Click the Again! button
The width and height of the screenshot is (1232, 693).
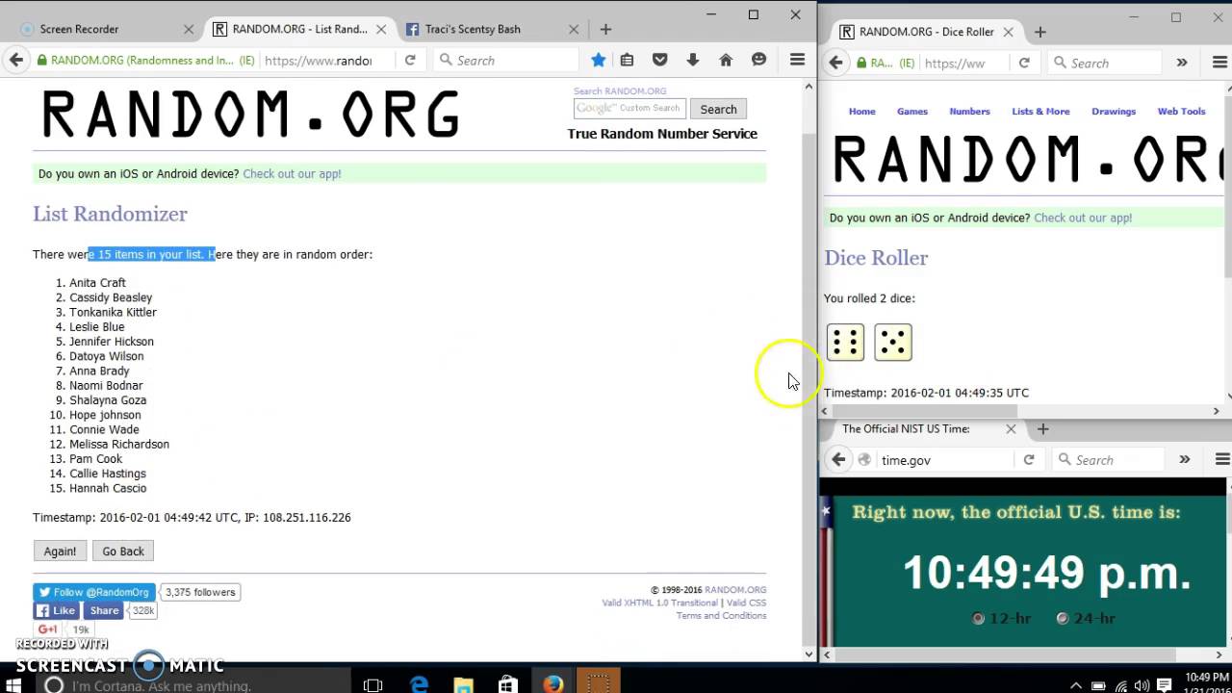pos(60,552)
